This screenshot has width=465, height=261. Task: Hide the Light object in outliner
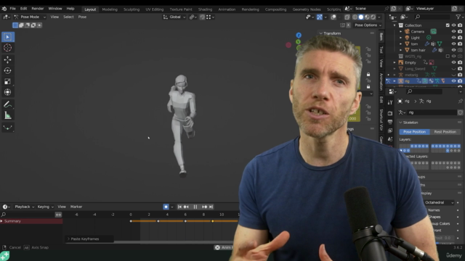(x=453, y=38)
